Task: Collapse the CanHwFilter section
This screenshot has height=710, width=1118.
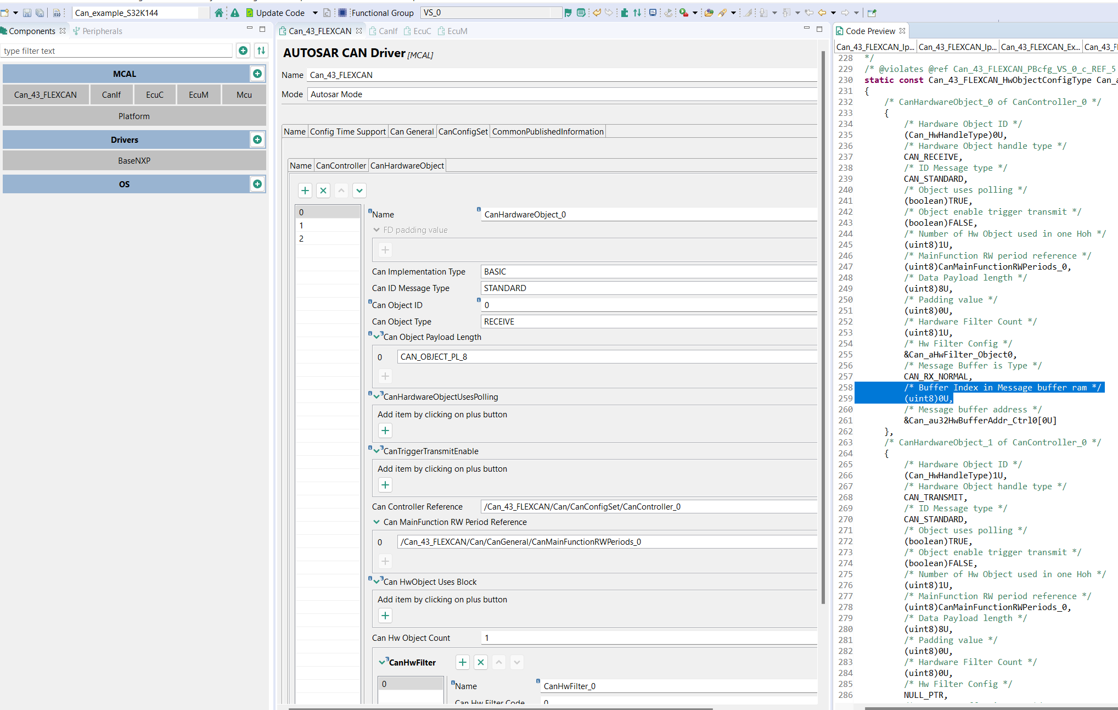Action: click(x=382, y=662)
